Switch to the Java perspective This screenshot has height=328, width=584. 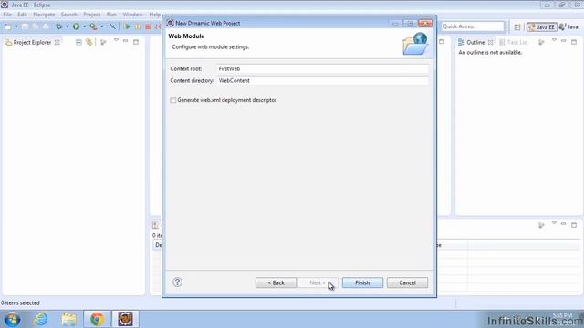click(x=569, y=26)
